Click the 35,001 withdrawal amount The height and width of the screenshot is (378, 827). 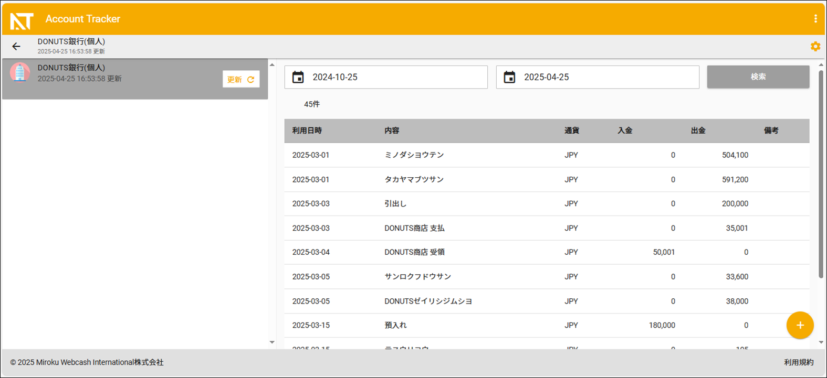pyautogui.click(x=737, y=228)
